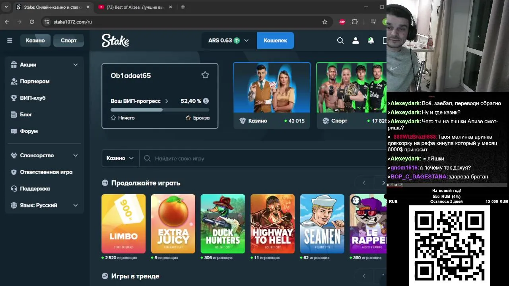Image resolution: width=509 pixels, height=286 pixels.
Task: Switch to Спорт tab
Action: pyautogui.click(x=68, y=41)
